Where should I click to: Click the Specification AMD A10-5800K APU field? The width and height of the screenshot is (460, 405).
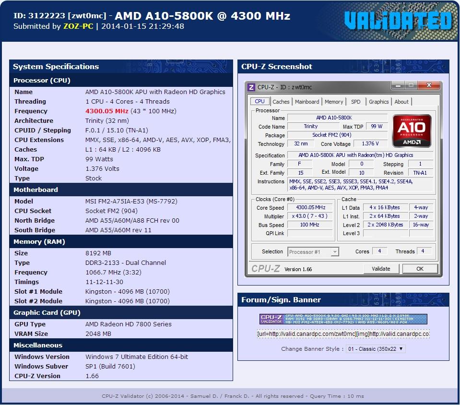point(360,155)
